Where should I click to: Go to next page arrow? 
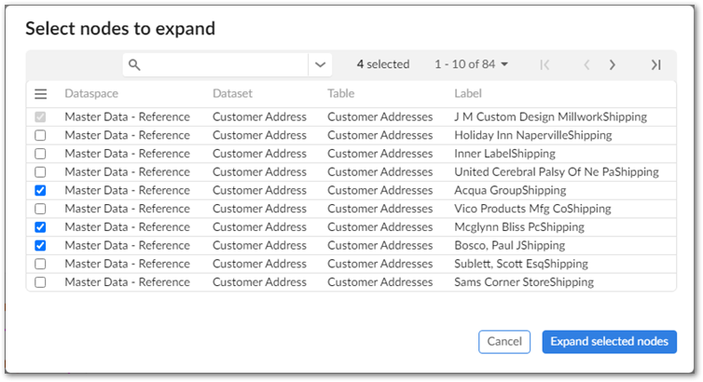pyautogui.click(x=613, y=64)
